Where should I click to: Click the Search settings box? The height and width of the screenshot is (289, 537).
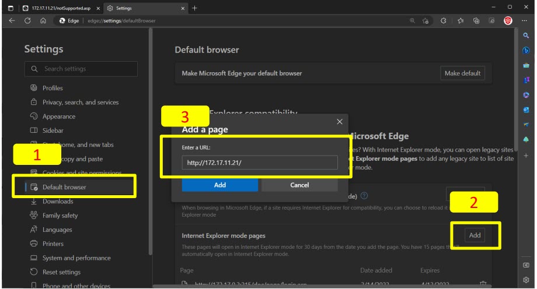click(81, 69)
